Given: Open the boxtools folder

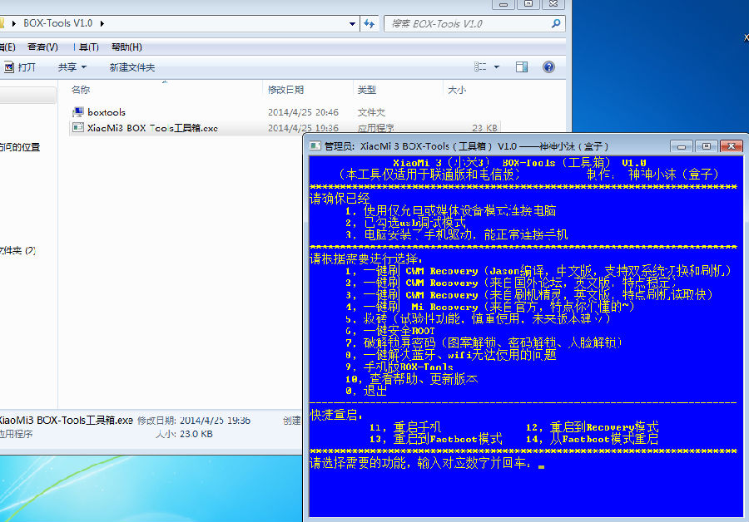Looking at the screenshot, I should (106, 112).
